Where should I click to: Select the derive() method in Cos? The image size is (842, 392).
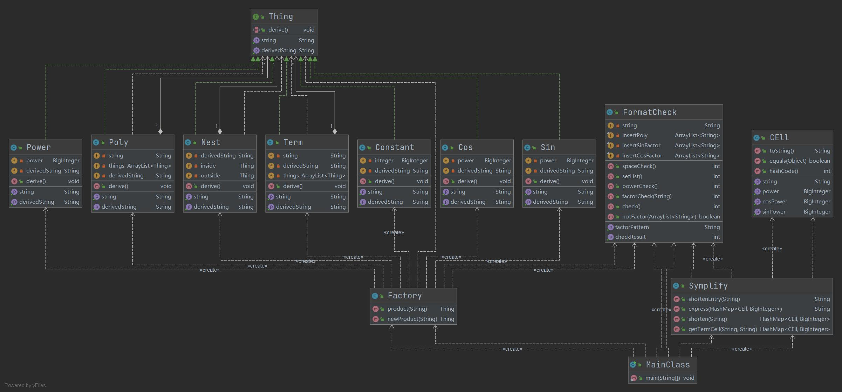click(467, 181)
